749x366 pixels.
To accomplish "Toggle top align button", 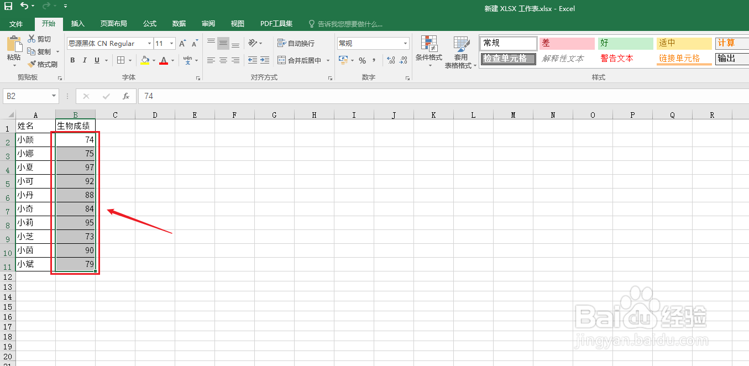I will [x=211, y=43].
